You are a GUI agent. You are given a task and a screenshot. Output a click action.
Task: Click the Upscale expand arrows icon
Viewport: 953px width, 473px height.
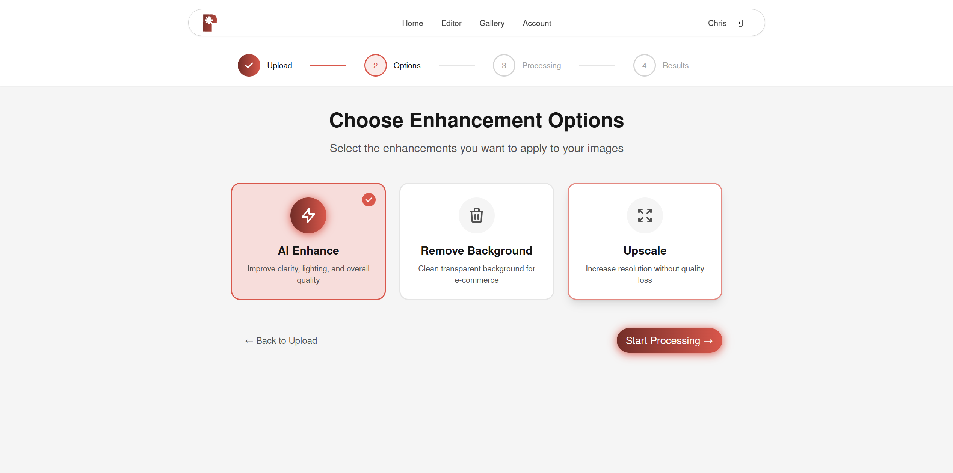click(645, 215)
